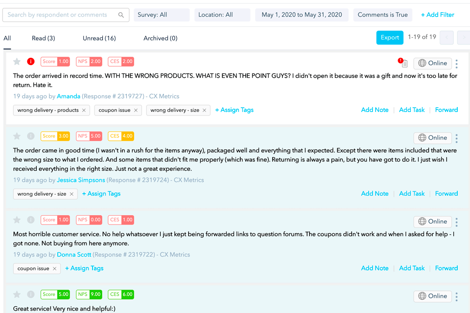
Task: Click red alert info icon on Amanda's response
Action: click(x=30, y=62)
